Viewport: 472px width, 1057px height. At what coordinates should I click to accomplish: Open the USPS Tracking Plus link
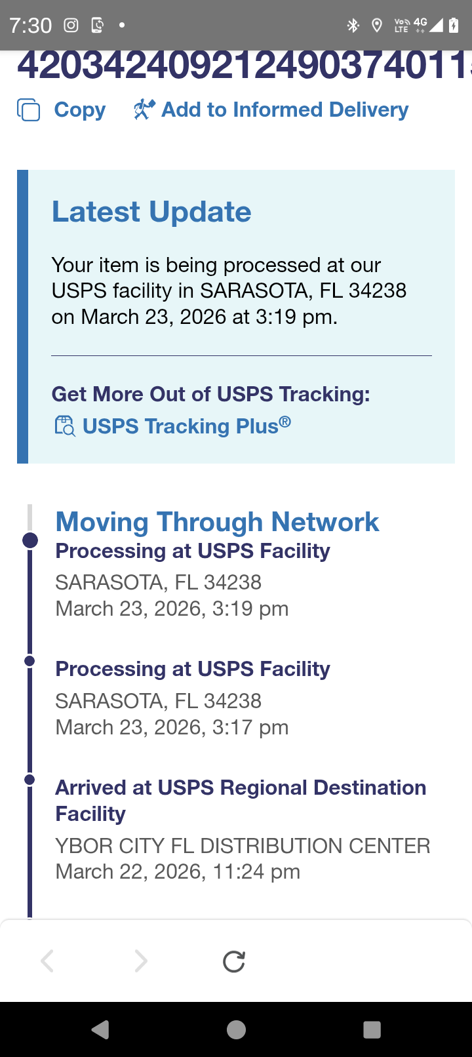coord(186,426)
